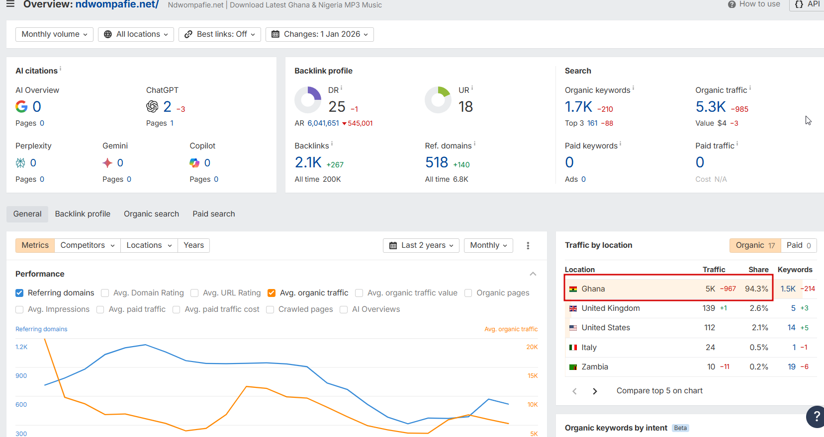Enable the Avg. URL Rating checkbox
Screen dimensions: 824x437
[x=194, y=293]
